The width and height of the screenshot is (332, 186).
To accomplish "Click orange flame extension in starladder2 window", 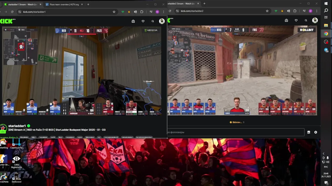I will coord(282,11).
